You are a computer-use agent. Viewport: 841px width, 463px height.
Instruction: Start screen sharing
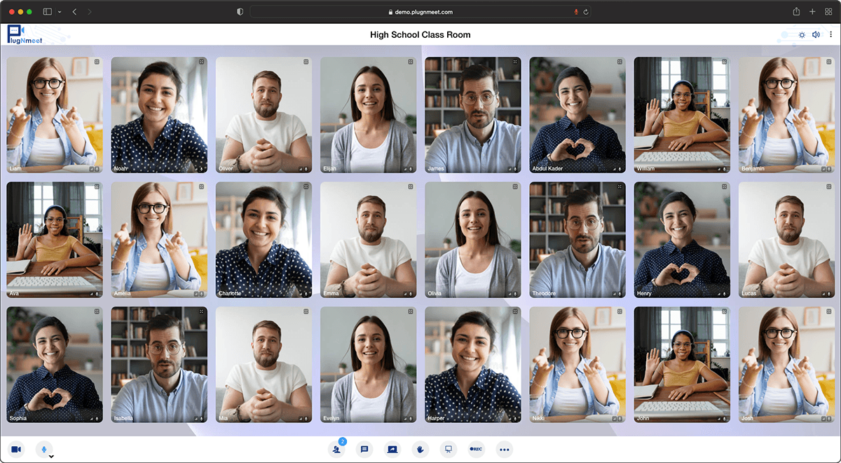pyautogui.click(x=392, y=449)
